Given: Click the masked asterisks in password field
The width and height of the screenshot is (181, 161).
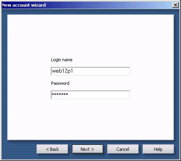Looking at the screenshot, I should pos(60,94).
